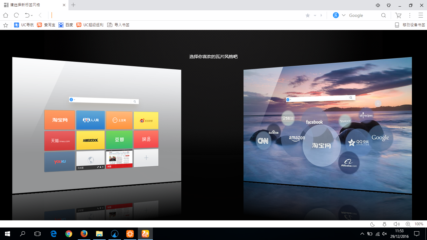Open a new tab with the plus button
Image resolution: width=427 pixels, height=240 pixels.
(73, 5)
